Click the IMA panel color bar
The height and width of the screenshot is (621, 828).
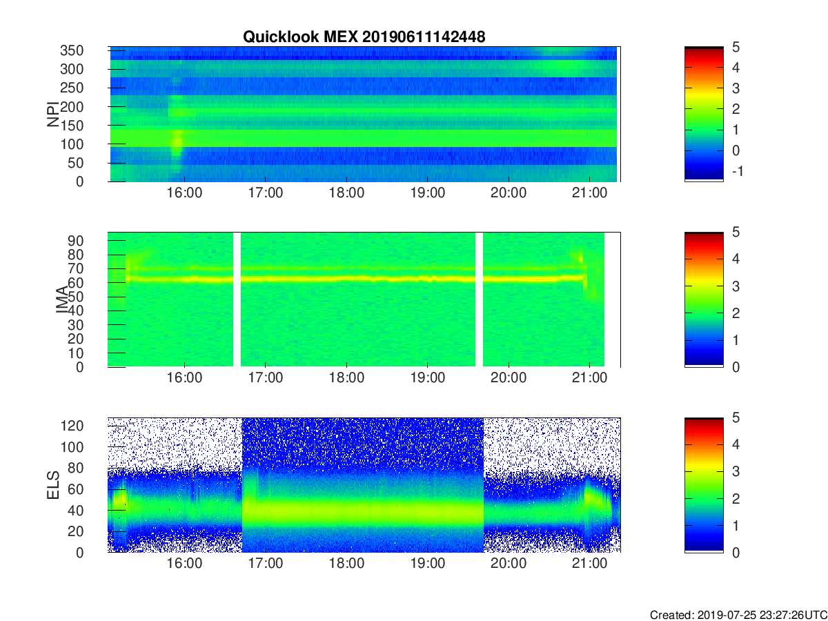[704, 299]
